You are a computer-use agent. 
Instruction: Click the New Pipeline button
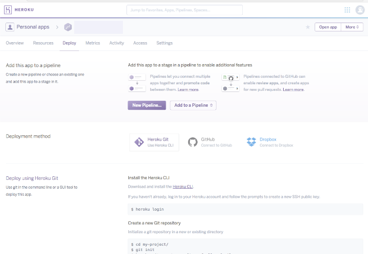click(147, 105)
